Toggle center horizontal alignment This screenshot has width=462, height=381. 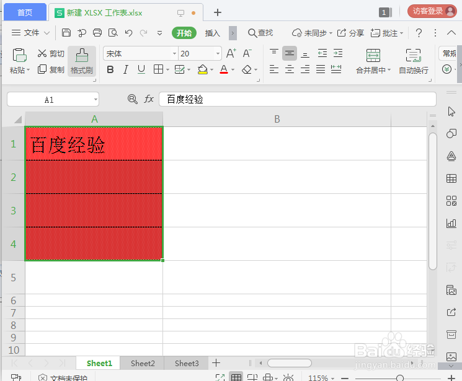290,69
